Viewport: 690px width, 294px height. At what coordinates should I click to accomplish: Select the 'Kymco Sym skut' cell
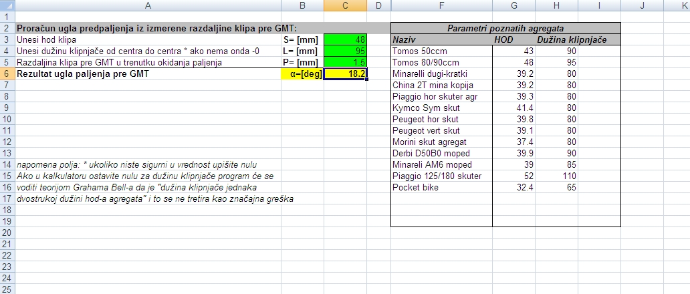pyautogui.click(x=441, y=108)
